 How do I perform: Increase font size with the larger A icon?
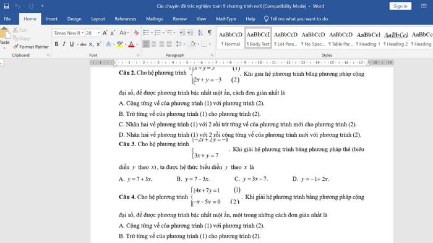pos(105,33)
